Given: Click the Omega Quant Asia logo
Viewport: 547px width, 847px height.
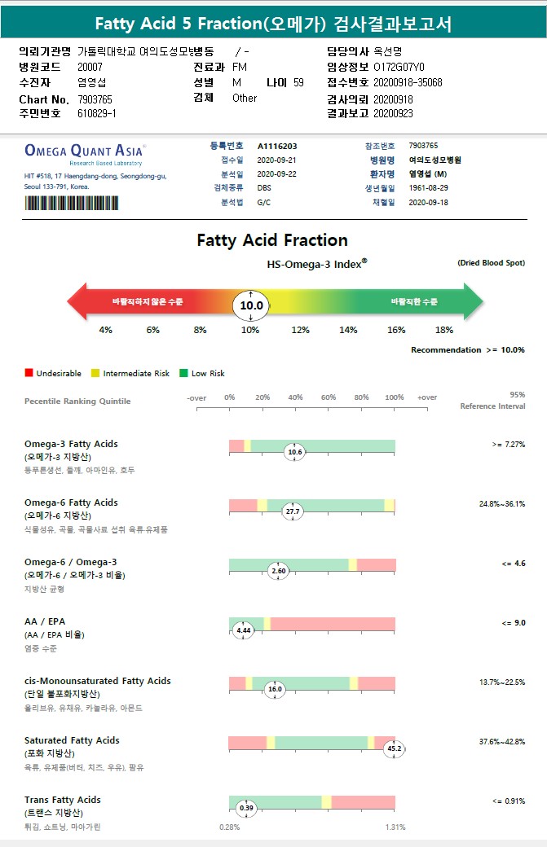Looking at the screenshot, I should click(85, 151).
